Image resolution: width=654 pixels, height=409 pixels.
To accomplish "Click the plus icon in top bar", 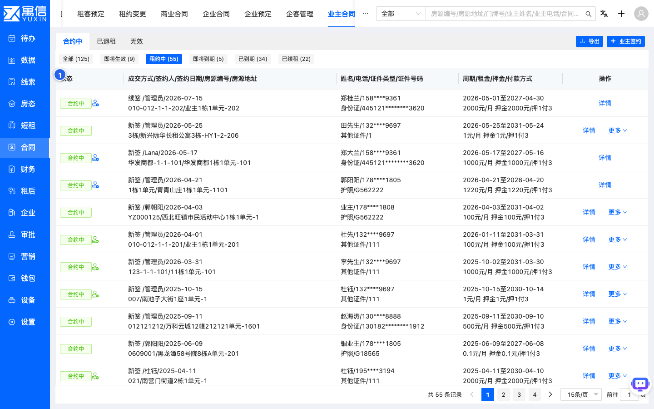I will tap(621, 14).
